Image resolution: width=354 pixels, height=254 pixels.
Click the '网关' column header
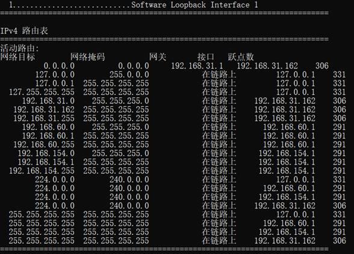click(x=158, y=56)
